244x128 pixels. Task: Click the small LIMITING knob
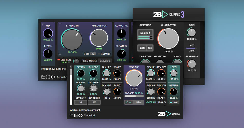(x=76, y=61)
